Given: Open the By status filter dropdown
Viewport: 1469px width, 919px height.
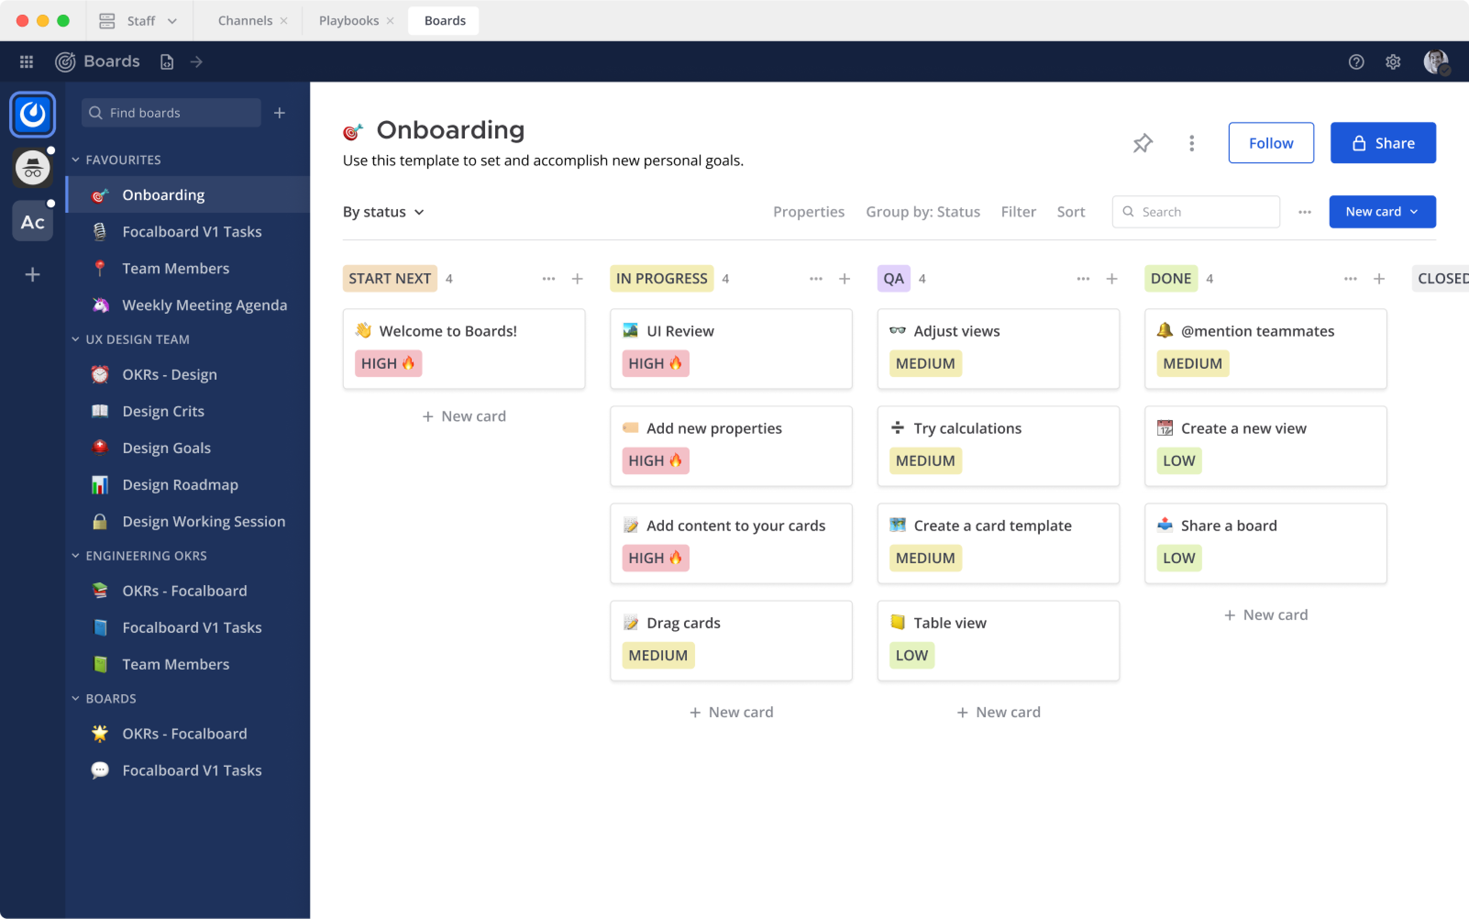Looking at the screenshot, I should coord(383,210).
